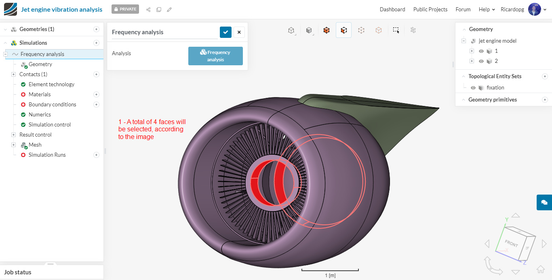The height and width of the screenshot is (280, 552).
Task: Click the SimScale logo icon
Action: click(x=11, y=9)
